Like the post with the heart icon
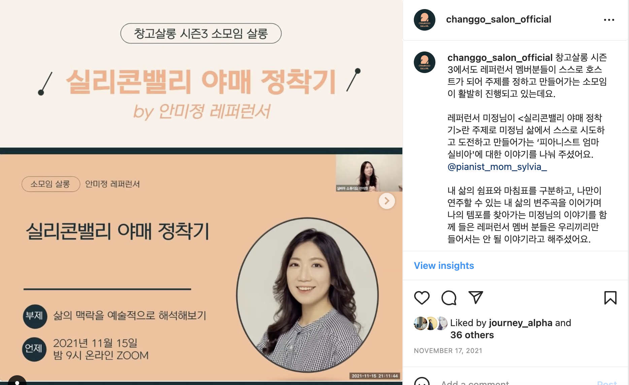 pyautogui.click(x=422, y=298)
